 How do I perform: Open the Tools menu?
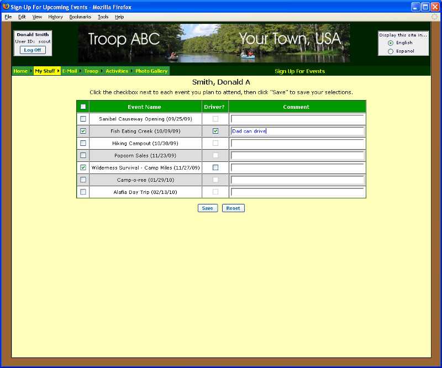[x=103, y=17]
